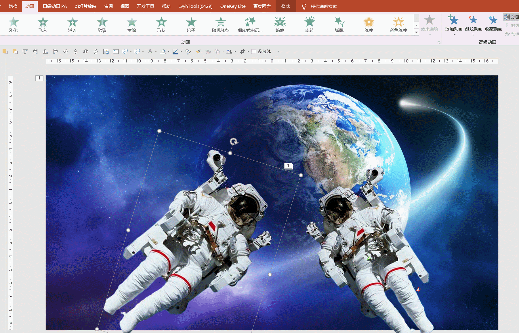Apply the 随机线条 animation effect

coord(221,25)
